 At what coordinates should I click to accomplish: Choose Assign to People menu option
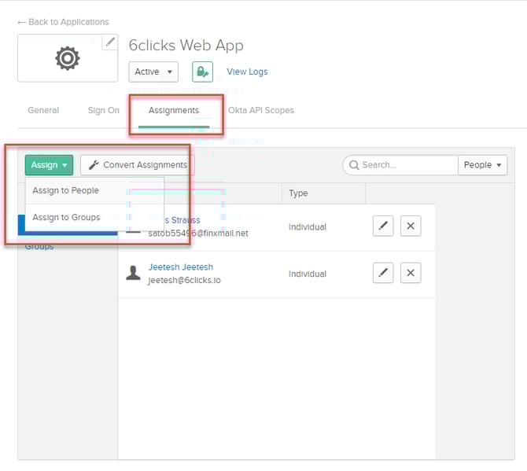66,190
